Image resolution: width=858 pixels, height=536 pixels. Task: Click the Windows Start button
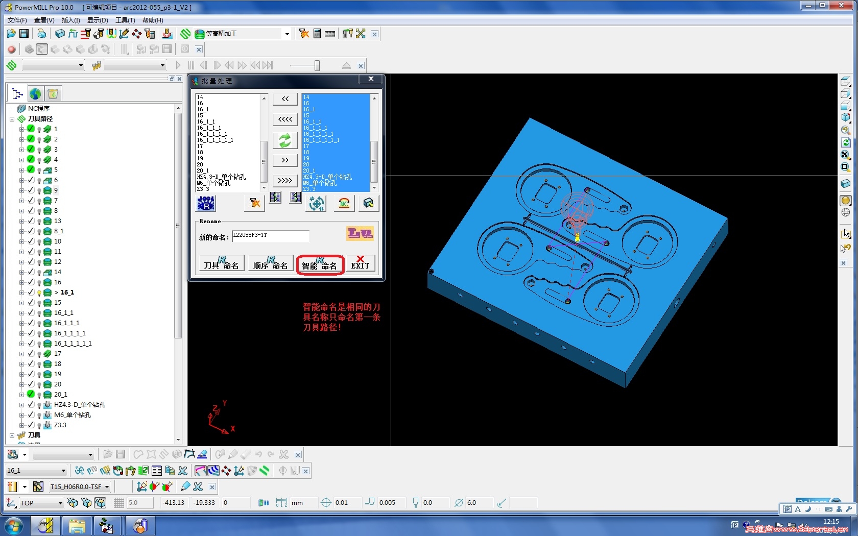(14, 526)
